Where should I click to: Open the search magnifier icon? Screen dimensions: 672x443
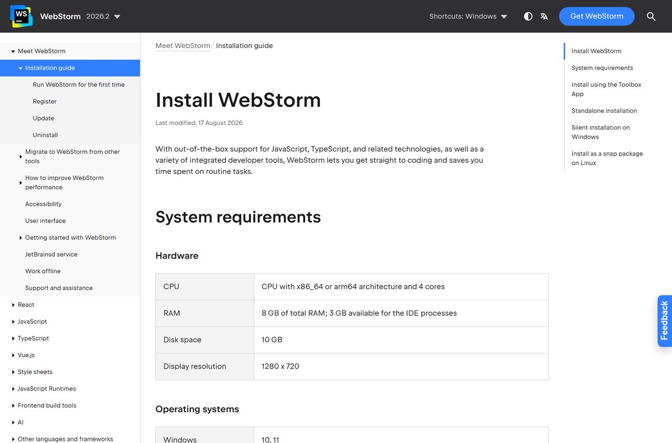(x=651, y=16)
